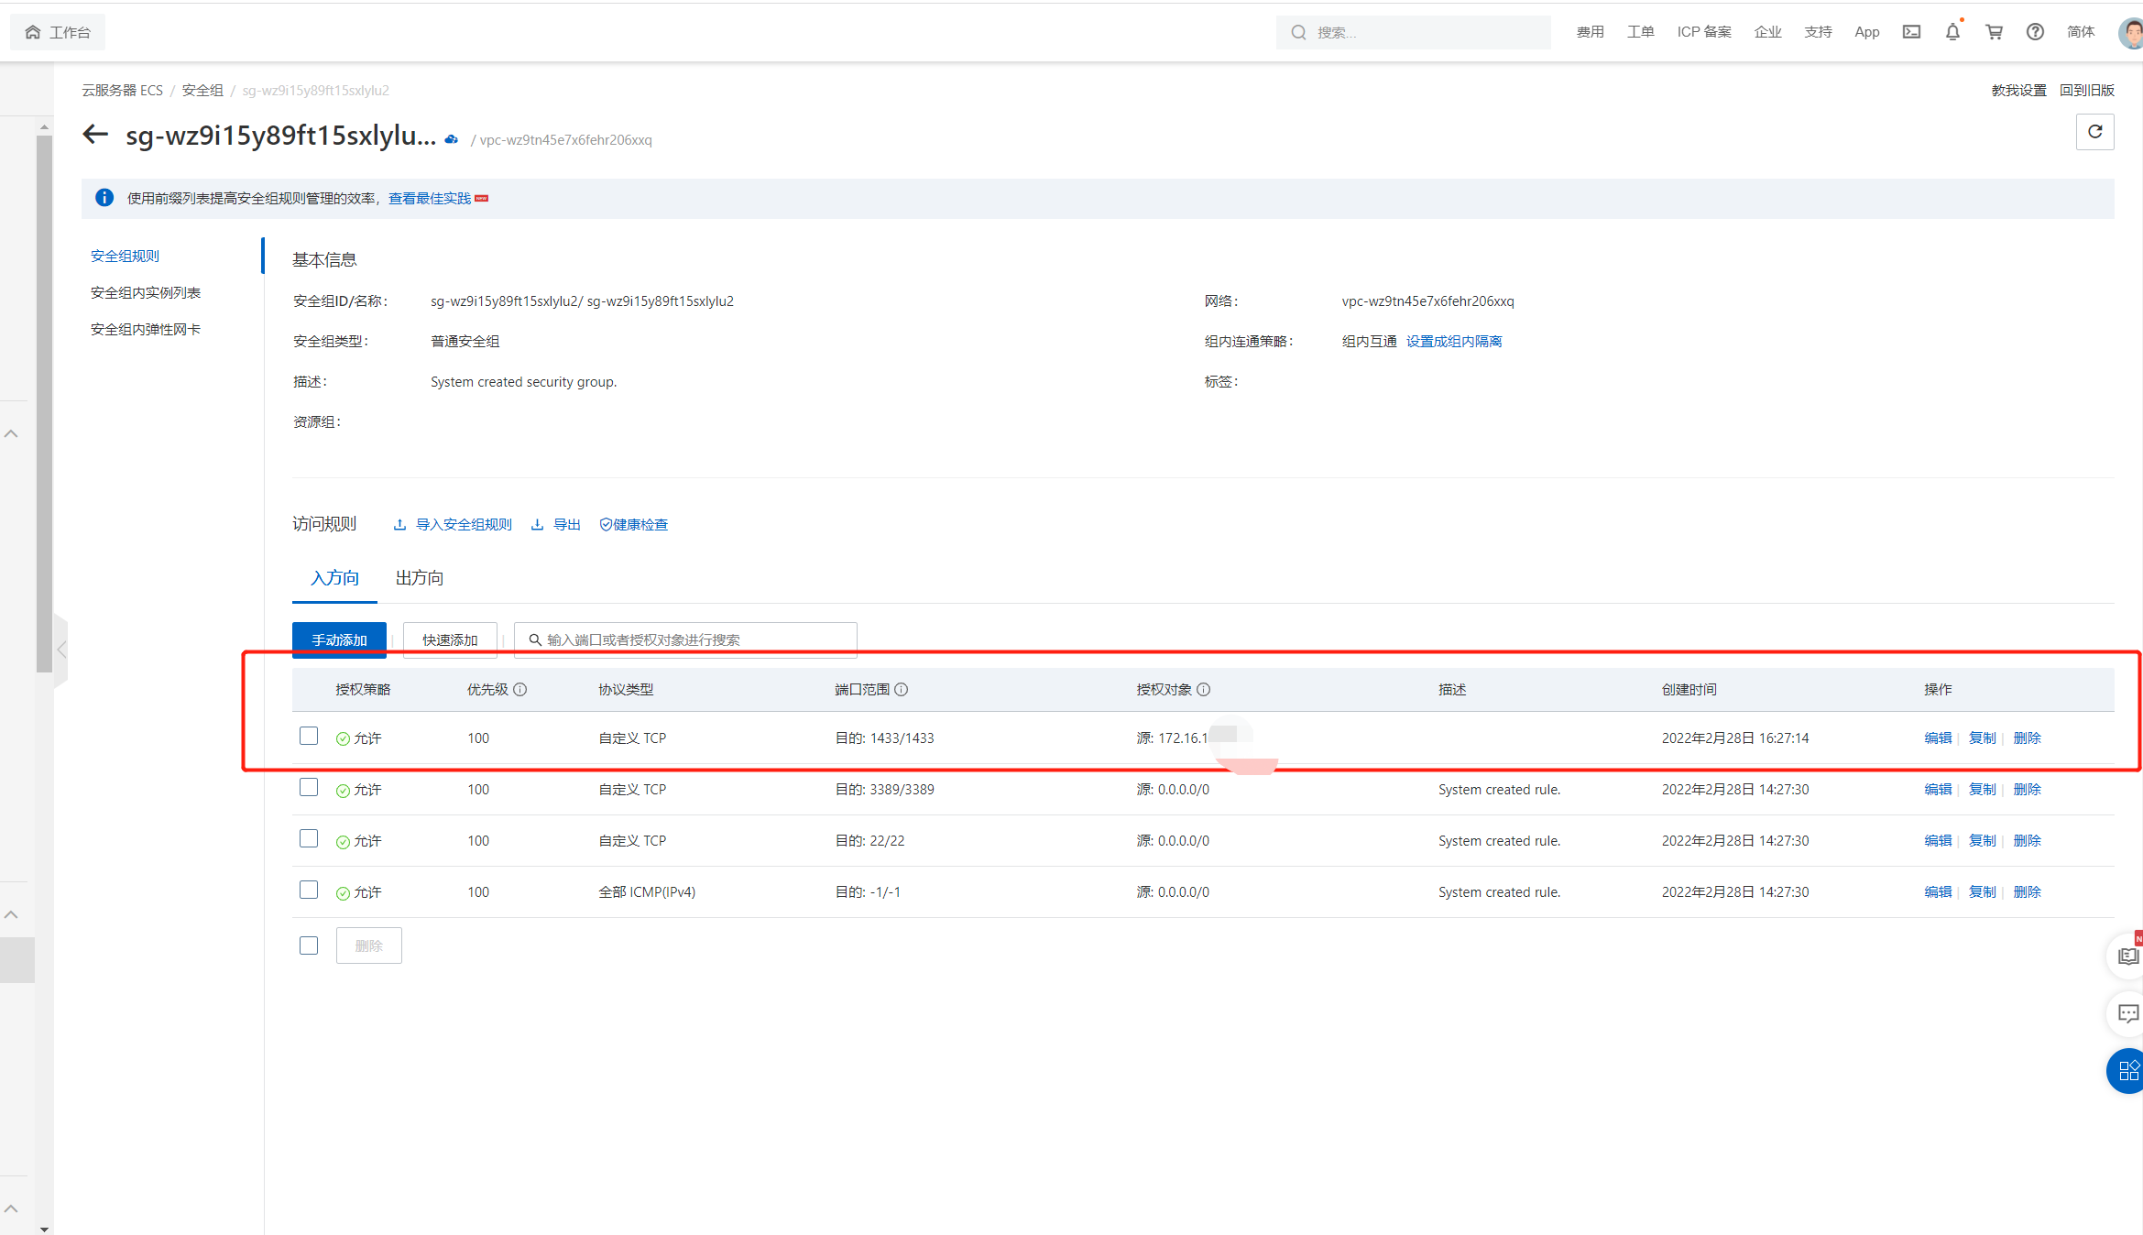Click the blue info icon in the banner
This screenshot has height=1235, width=2143.
[104, 198]
